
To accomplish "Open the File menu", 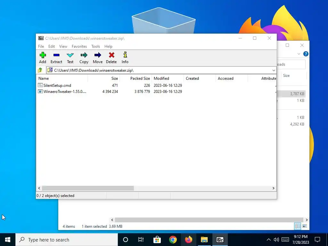I will click(x=41, y=46).
